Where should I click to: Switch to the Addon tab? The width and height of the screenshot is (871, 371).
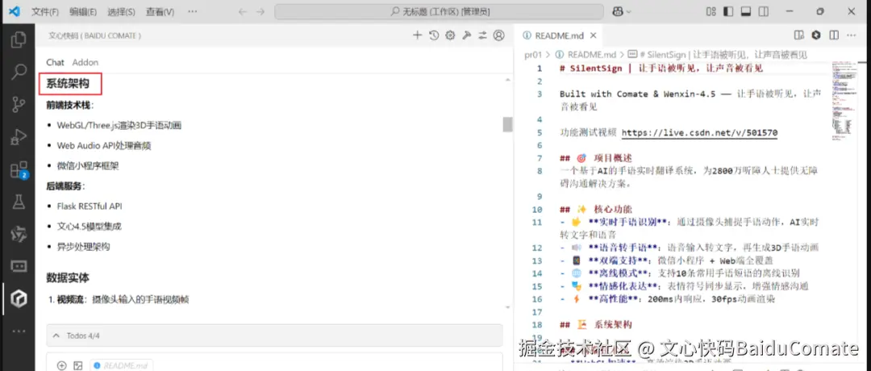pyautogui.click(x=85, y=62)
